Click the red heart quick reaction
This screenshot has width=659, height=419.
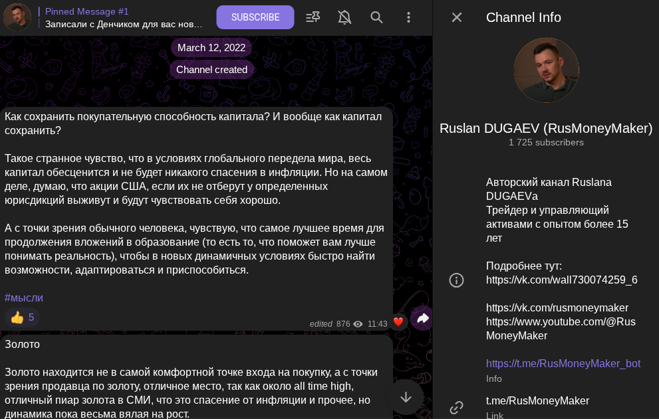coord(398,322)
